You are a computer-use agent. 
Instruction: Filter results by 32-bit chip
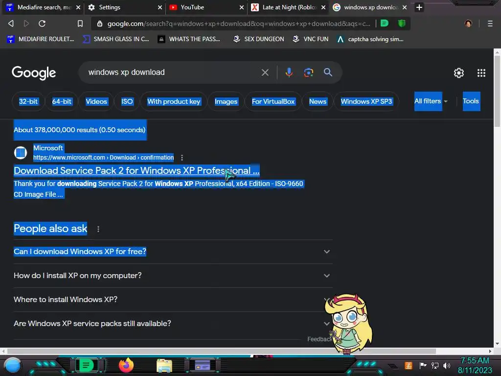[x=28, y=102]
